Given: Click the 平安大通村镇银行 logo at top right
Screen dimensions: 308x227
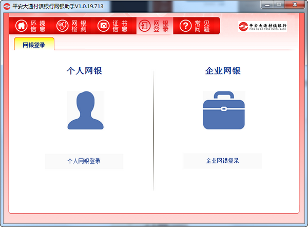Looking at the screenshot, I should (262, 27).
